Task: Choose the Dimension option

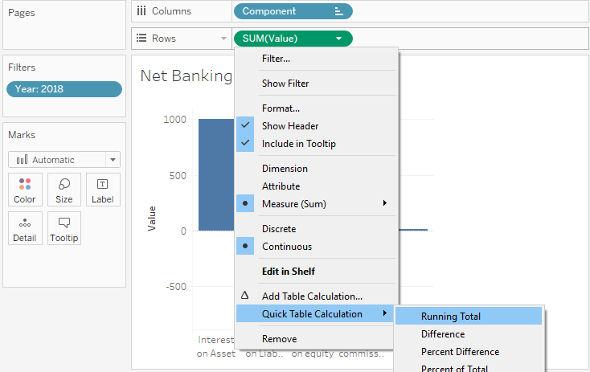Action: click(285, 169)
